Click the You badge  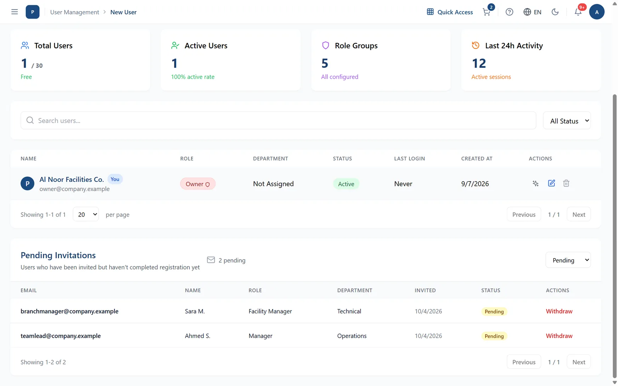[115, 179]
